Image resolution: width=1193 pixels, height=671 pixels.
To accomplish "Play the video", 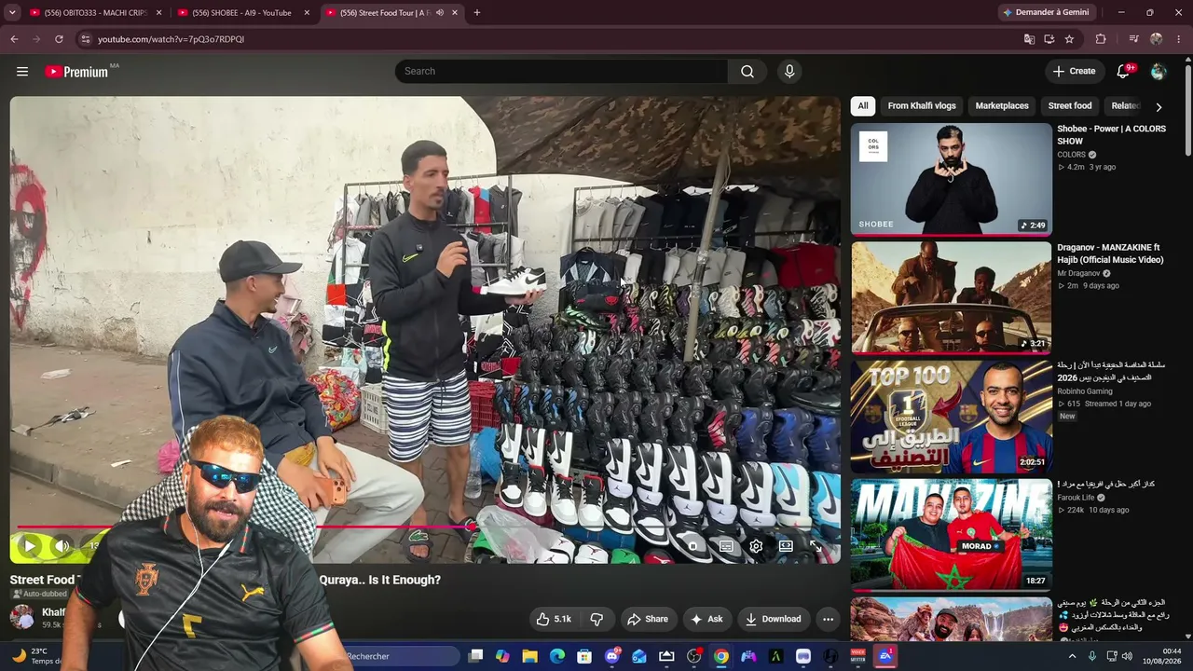I will pyautogui.click(x=29, y=546).
